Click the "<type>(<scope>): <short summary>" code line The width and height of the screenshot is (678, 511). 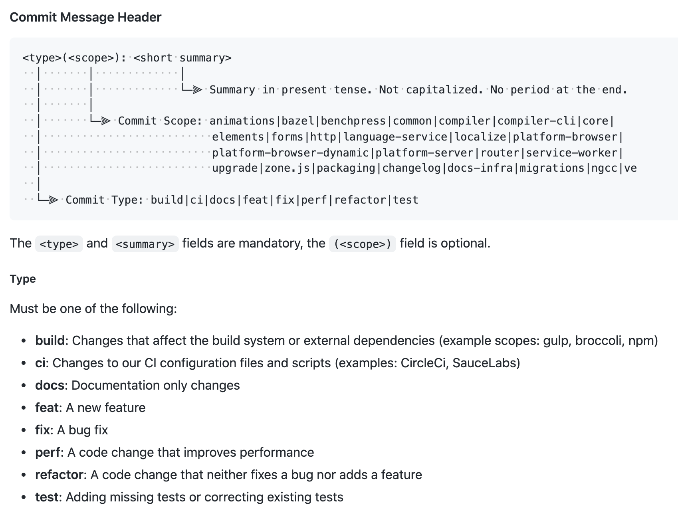(x=127, y=58)
